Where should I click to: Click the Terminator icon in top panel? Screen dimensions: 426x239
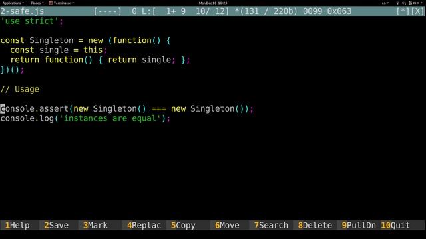(x=51, y=3)
